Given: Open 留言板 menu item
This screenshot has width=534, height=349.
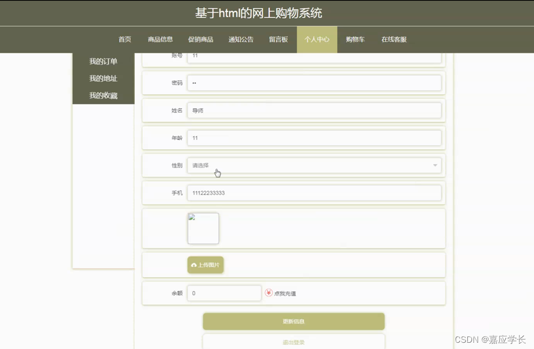Looking at the screenshot, I should click(278, 40).
